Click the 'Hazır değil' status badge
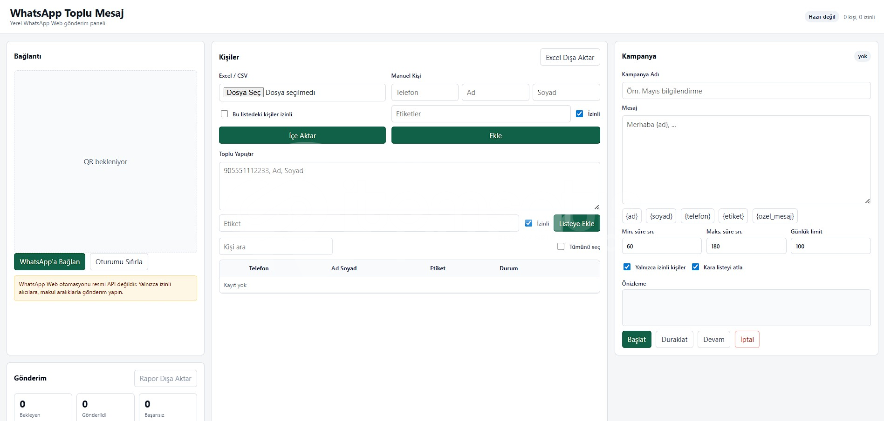Viewport: 884px width, 421px height. 822,17
